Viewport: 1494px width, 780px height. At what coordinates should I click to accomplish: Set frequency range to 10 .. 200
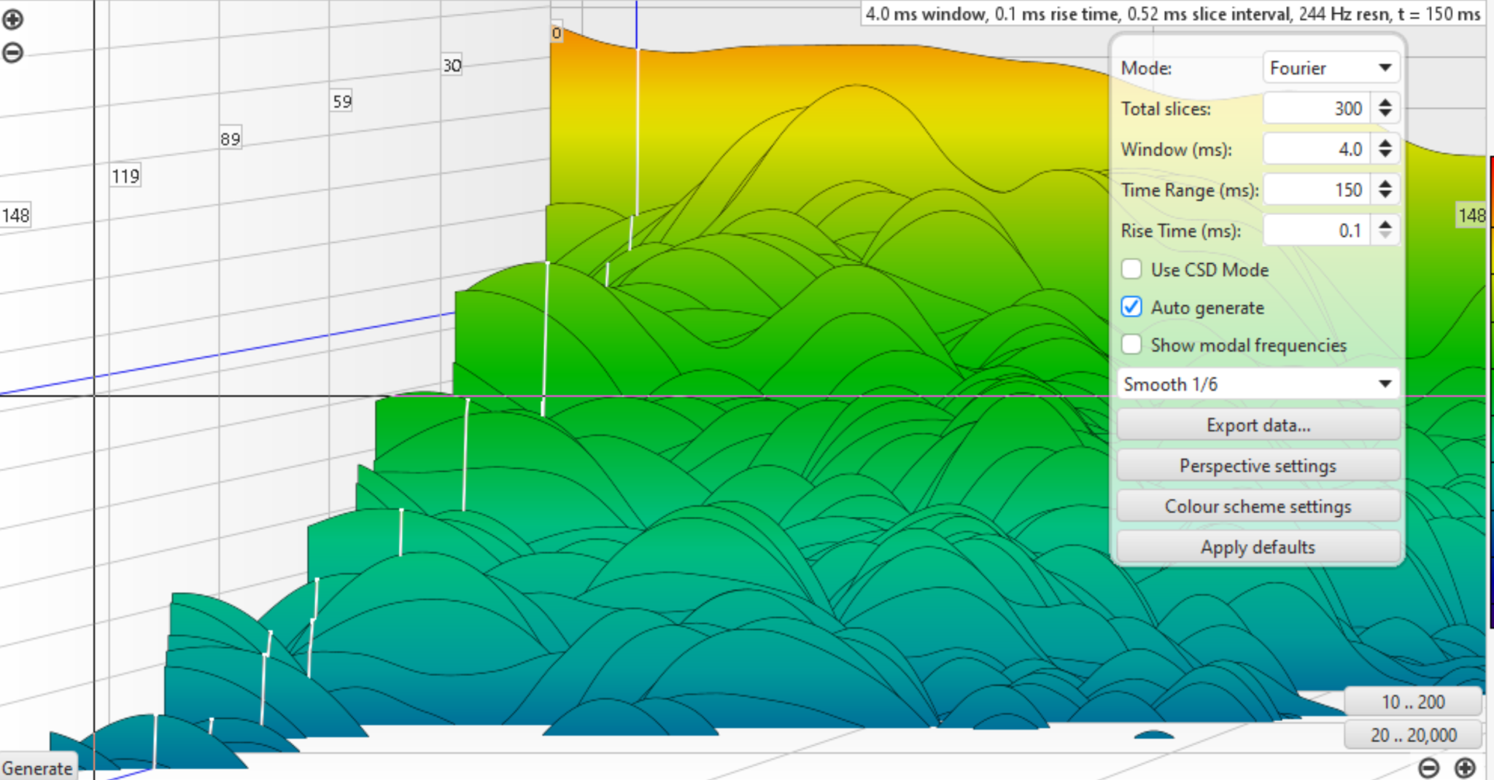point(1413,702)
